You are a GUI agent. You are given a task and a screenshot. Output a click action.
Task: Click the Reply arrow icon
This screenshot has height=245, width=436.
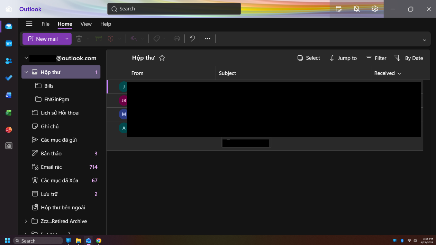point(134,39)
